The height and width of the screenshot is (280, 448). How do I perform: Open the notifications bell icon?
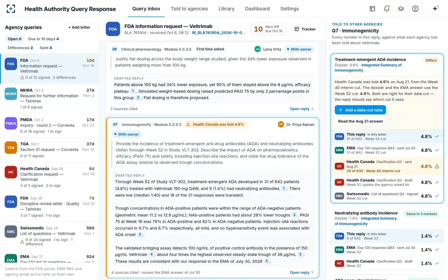387,9
